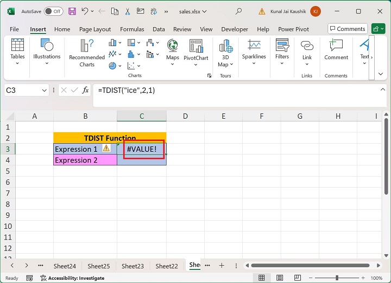Switch to the Formulas tab
Screen dimensions: 391x283
132,29
